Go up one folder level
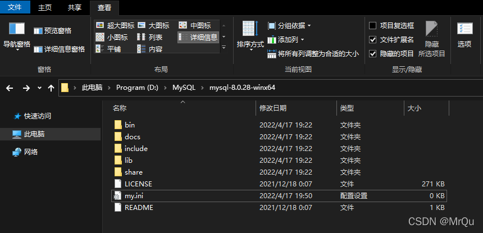The height and width of the screenshot is (233, 483). (51, 88)
